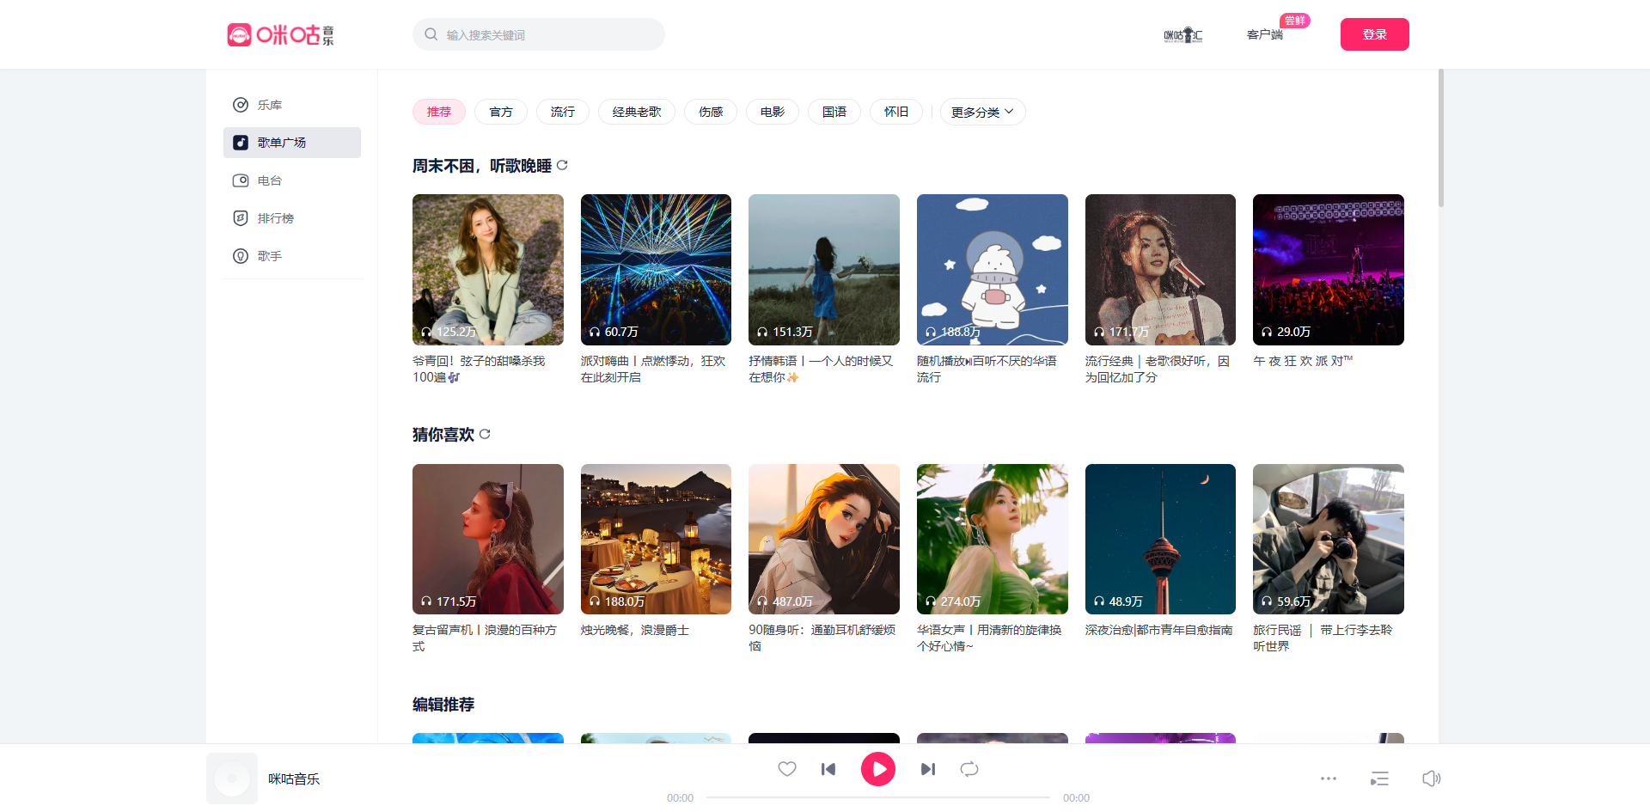Click title 复古留声机丨浪漫的百种方式
The image size is (1650, 812).
(485, 638)
